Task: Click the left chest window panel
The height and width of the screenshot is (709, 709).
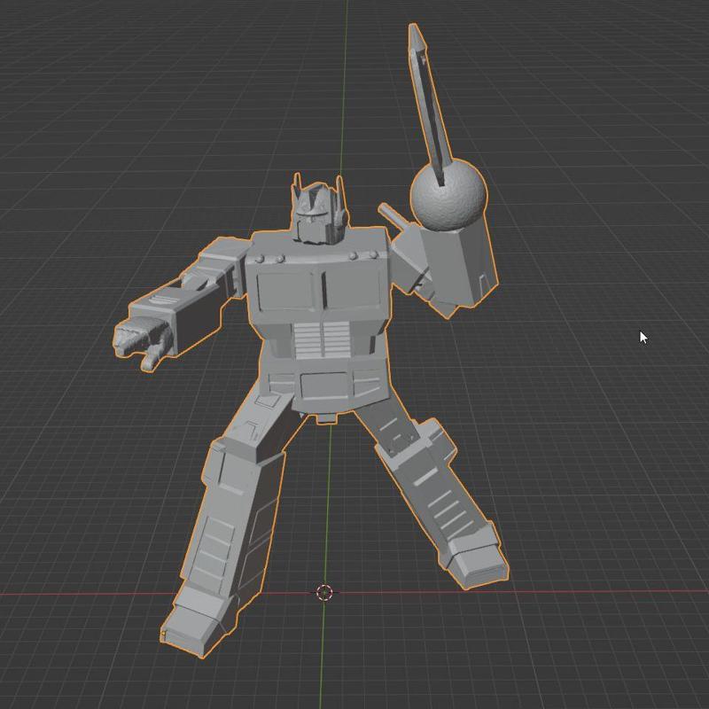Action: [283, 290]
